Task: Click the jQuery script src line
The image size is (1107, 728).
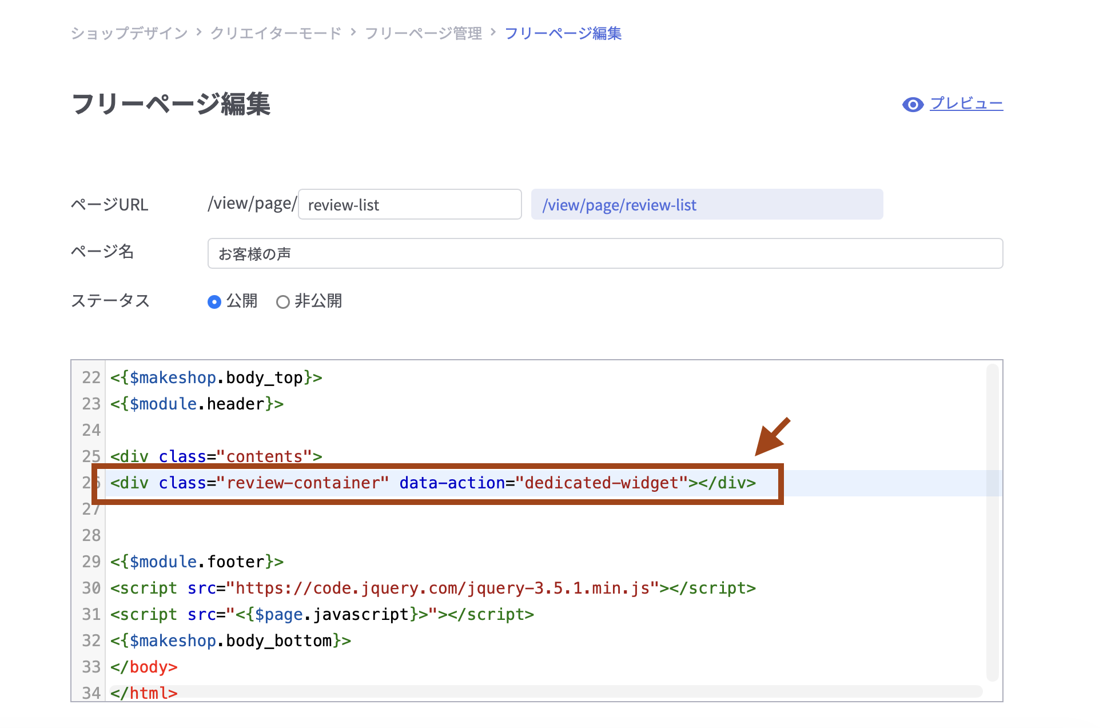Action: point(433,588)
